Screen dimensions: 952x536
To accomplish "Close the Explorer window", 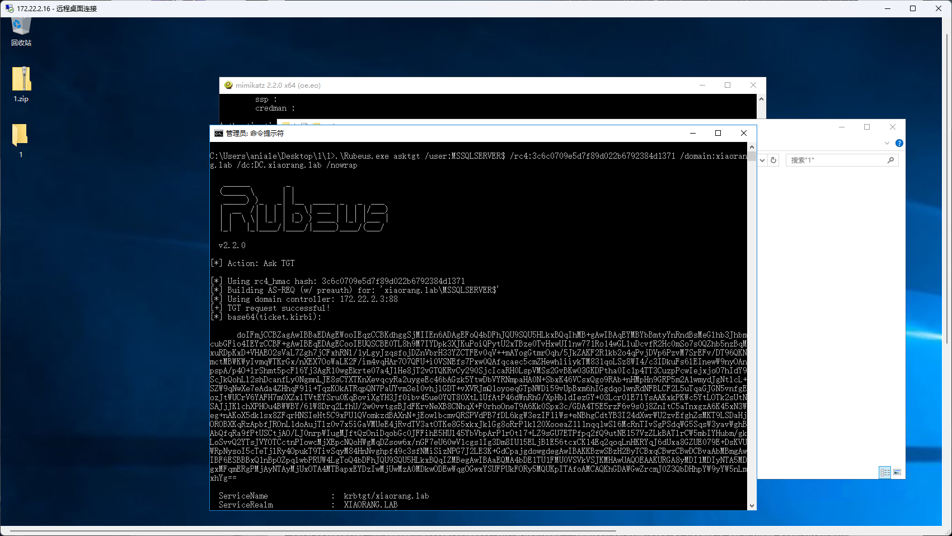I will tap(893, 127).
